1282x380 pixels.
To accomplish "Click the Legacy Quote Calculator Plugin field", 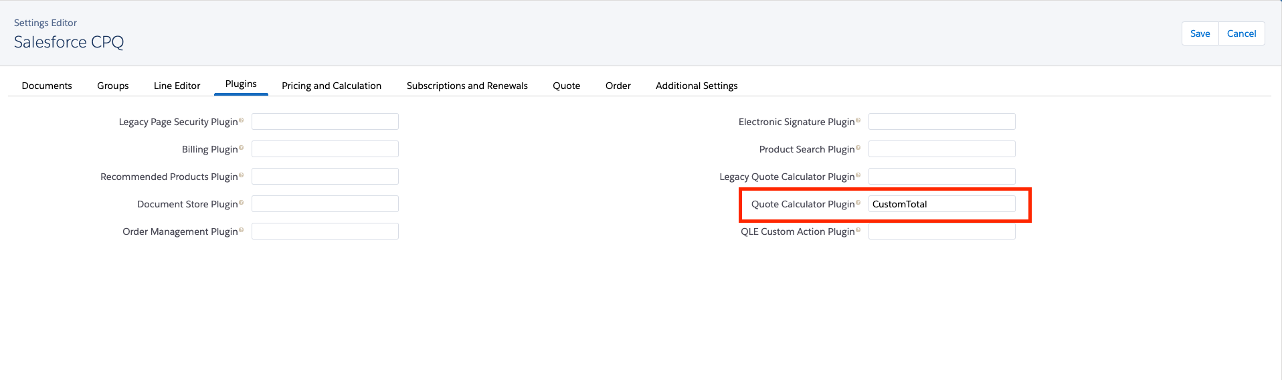I will click(x=942, y=177).
